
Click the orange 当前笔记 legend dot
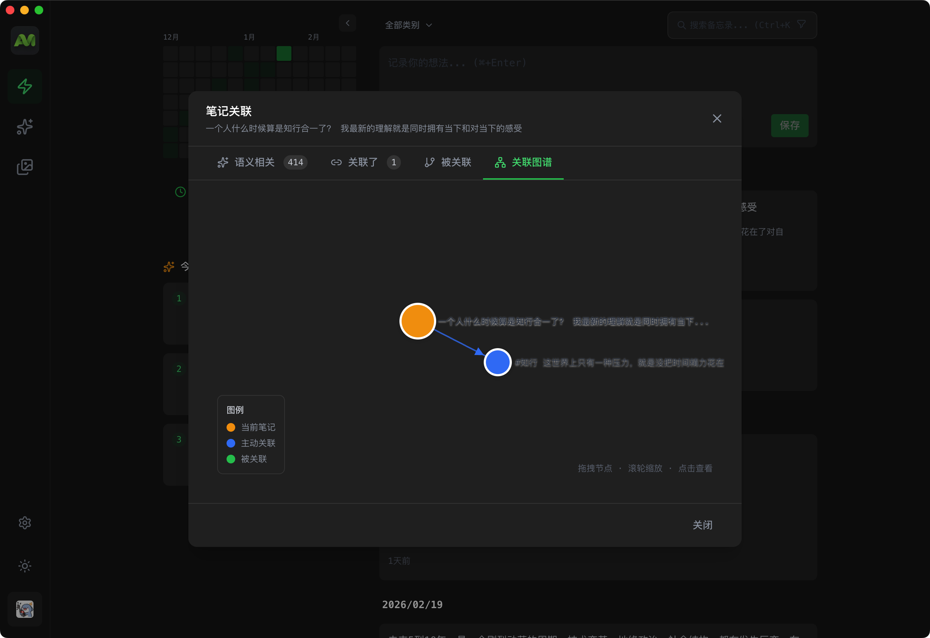point(231,427)
